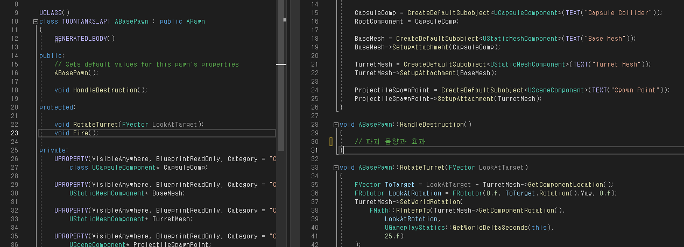The height and width of the screenshot is (247, 684).
Task: Click the HandleDestruction(); declaration in the header
Action: point(101,90)
